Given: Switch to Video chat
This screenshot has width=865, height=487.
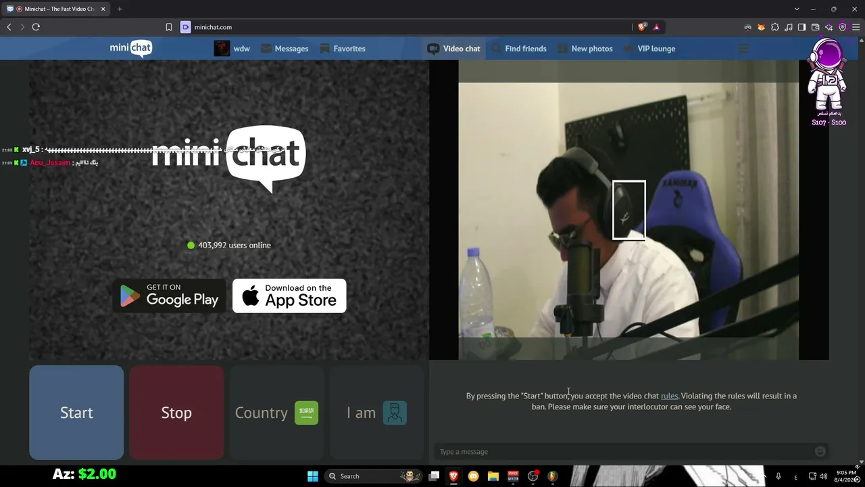Looking at the screenshot, I should click(453, 49).
